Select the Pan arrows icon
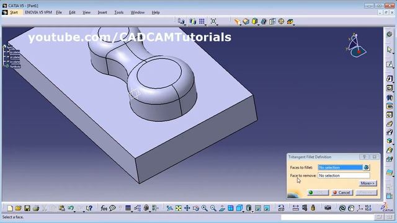 point(187,208)
